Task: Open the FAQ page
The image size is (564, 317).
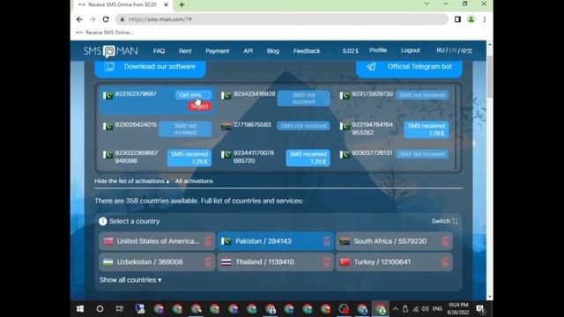Action: (159, 51)
